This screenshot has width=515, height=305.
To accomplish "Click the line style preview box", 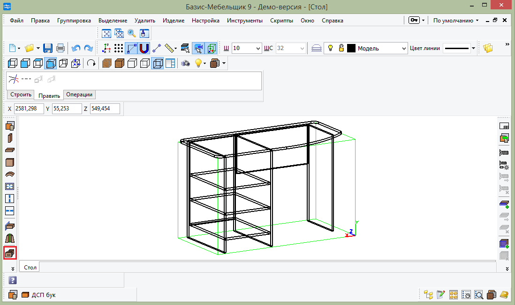I will tap(456, 48).
